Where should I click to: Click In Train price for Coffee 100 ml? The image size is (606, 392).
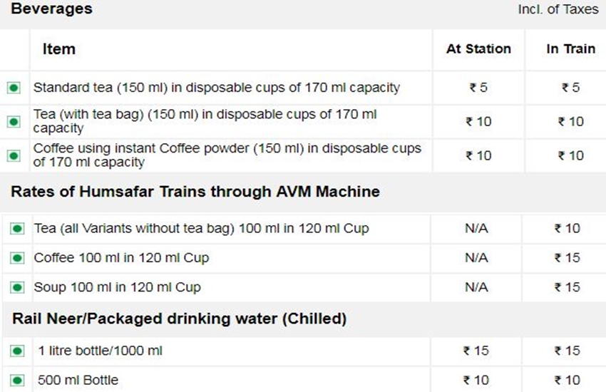[x=568, y=258]
